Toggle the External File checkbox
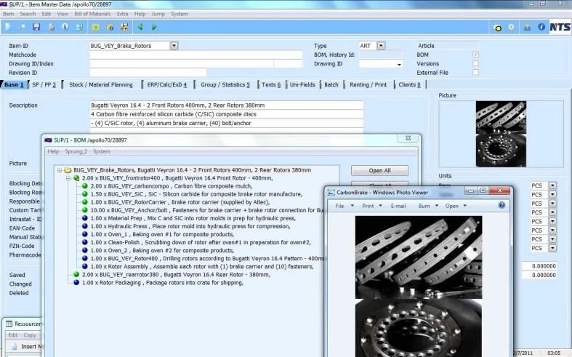The width and height of the screenshot is (572, 357). (475, 72)
